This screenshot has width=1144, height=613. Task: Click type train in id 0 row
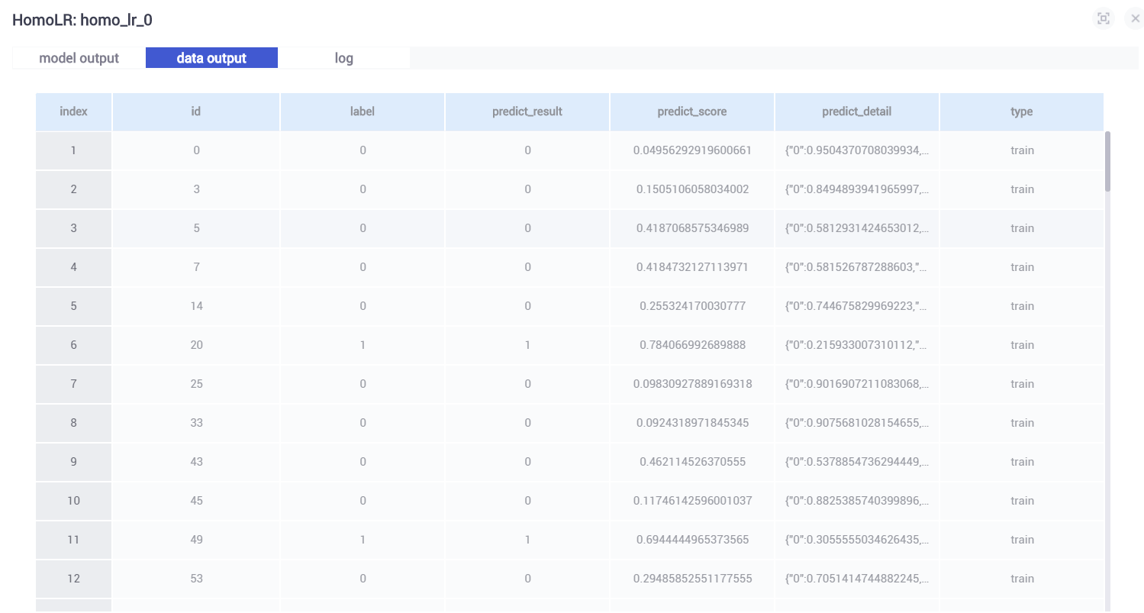[1022, 150]
